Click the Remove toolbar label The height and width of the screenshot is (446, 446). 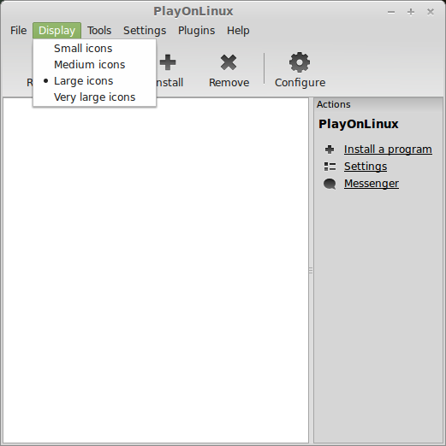[x=229, y=83]
